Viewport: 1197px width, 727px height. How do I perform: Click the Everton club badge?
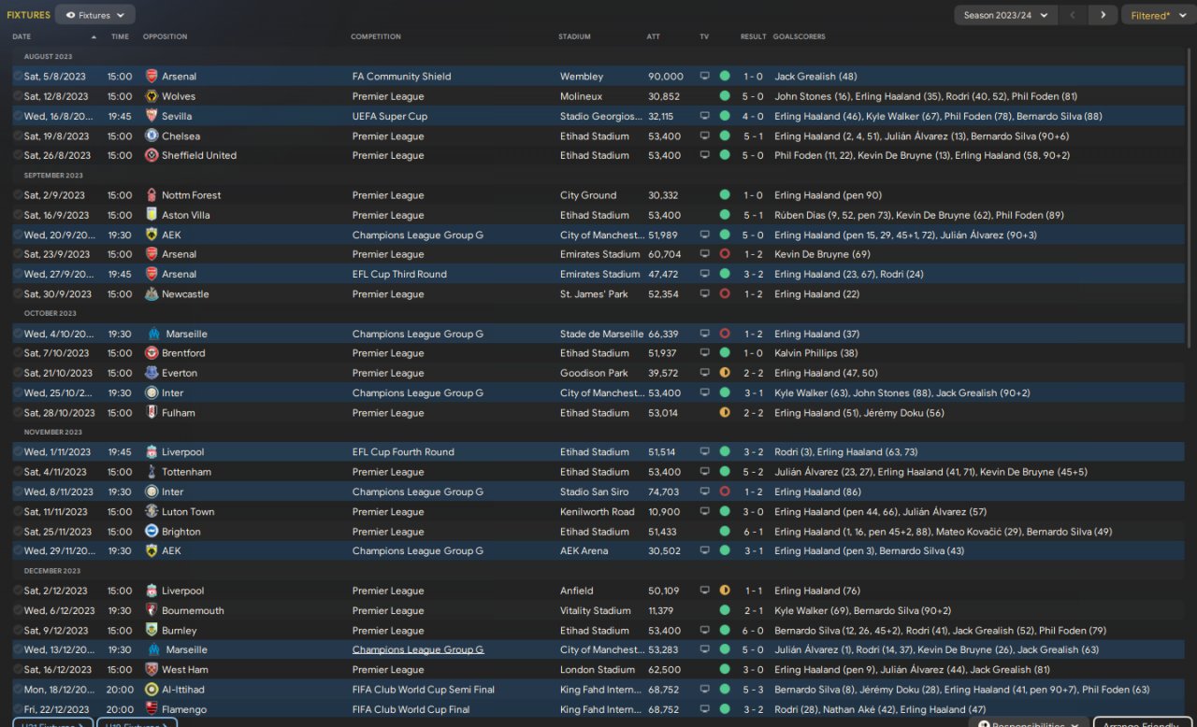pyautogui.click(x=151, y=373)
